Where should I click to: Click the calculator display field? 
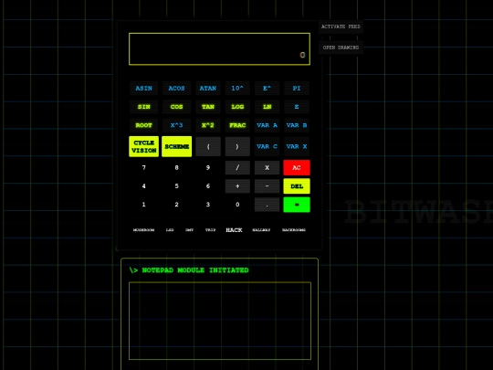(x=219, y=49)
